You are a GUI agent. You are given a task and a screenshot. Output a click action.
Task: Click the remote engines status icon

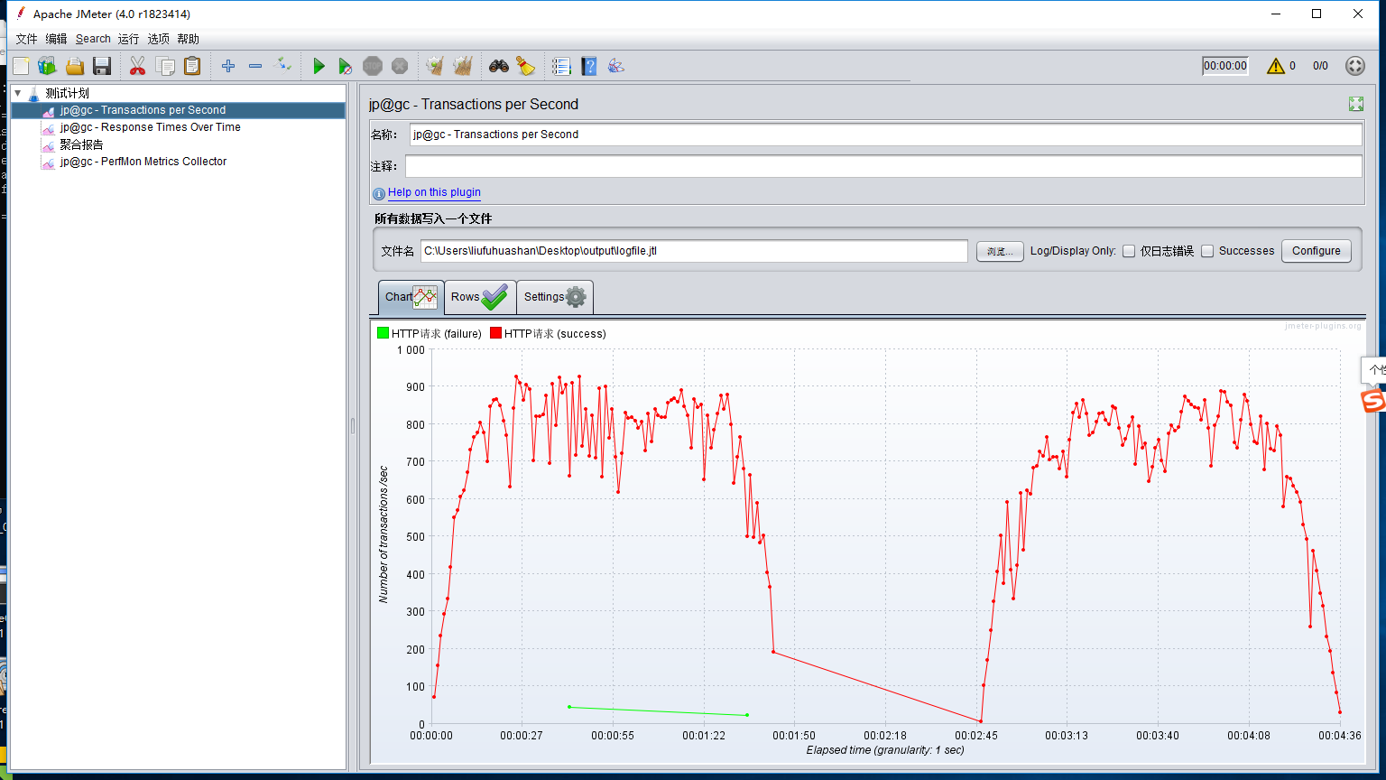pyautogui.click(x=1355, y=66)
